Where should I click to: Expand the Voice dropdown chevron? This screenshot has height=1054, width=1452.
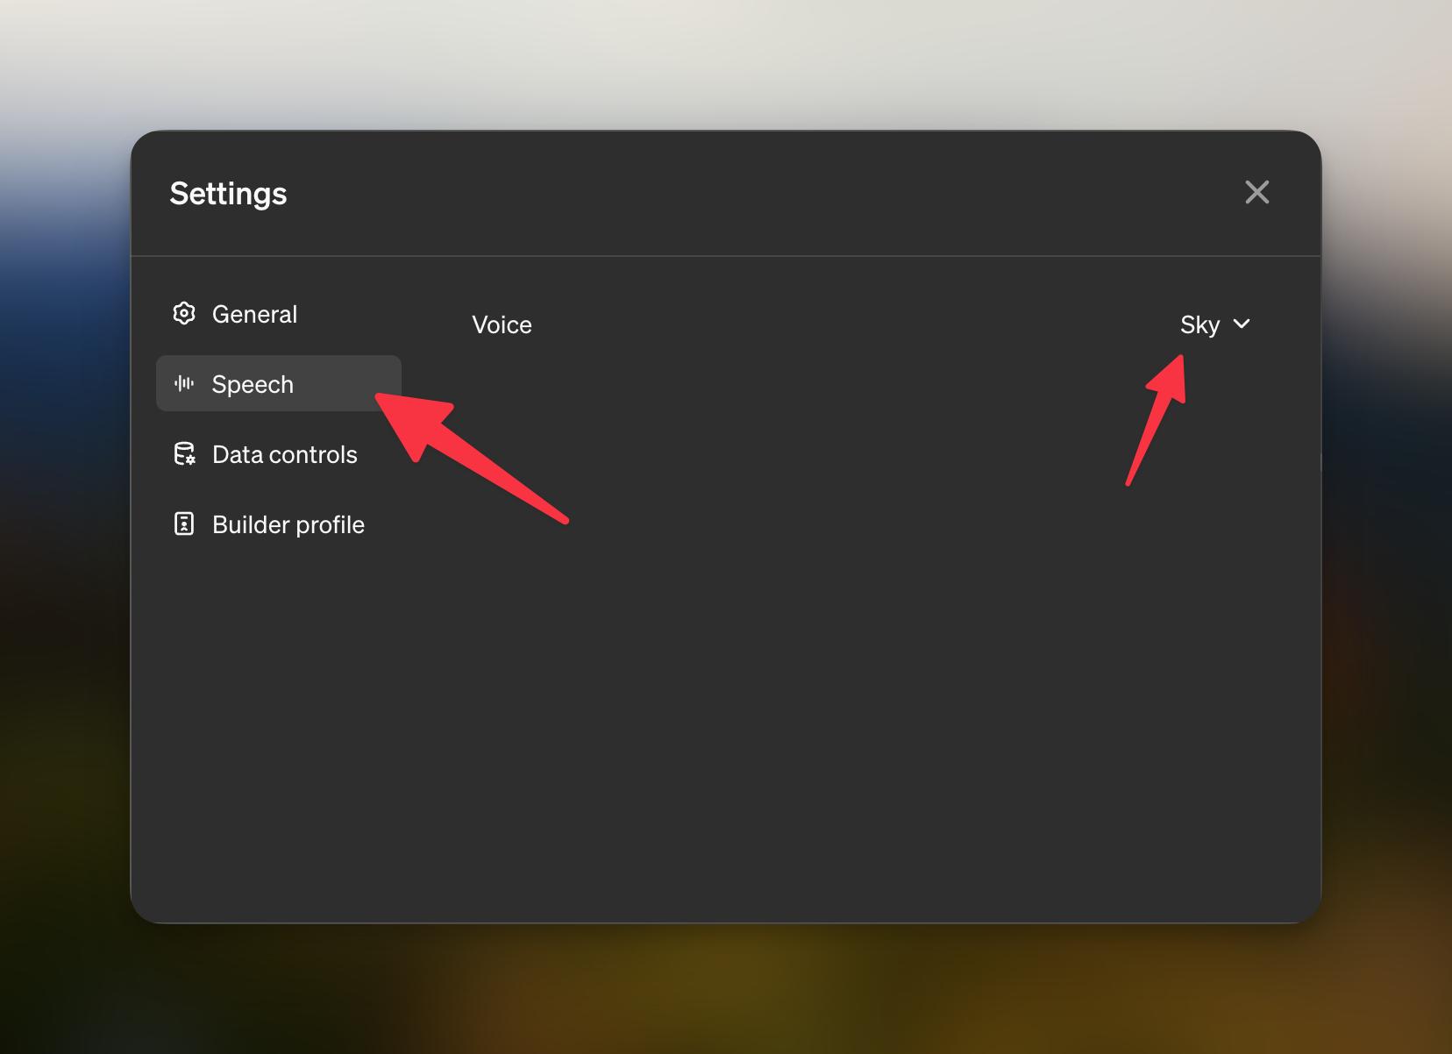click(x=1242, y=324)
